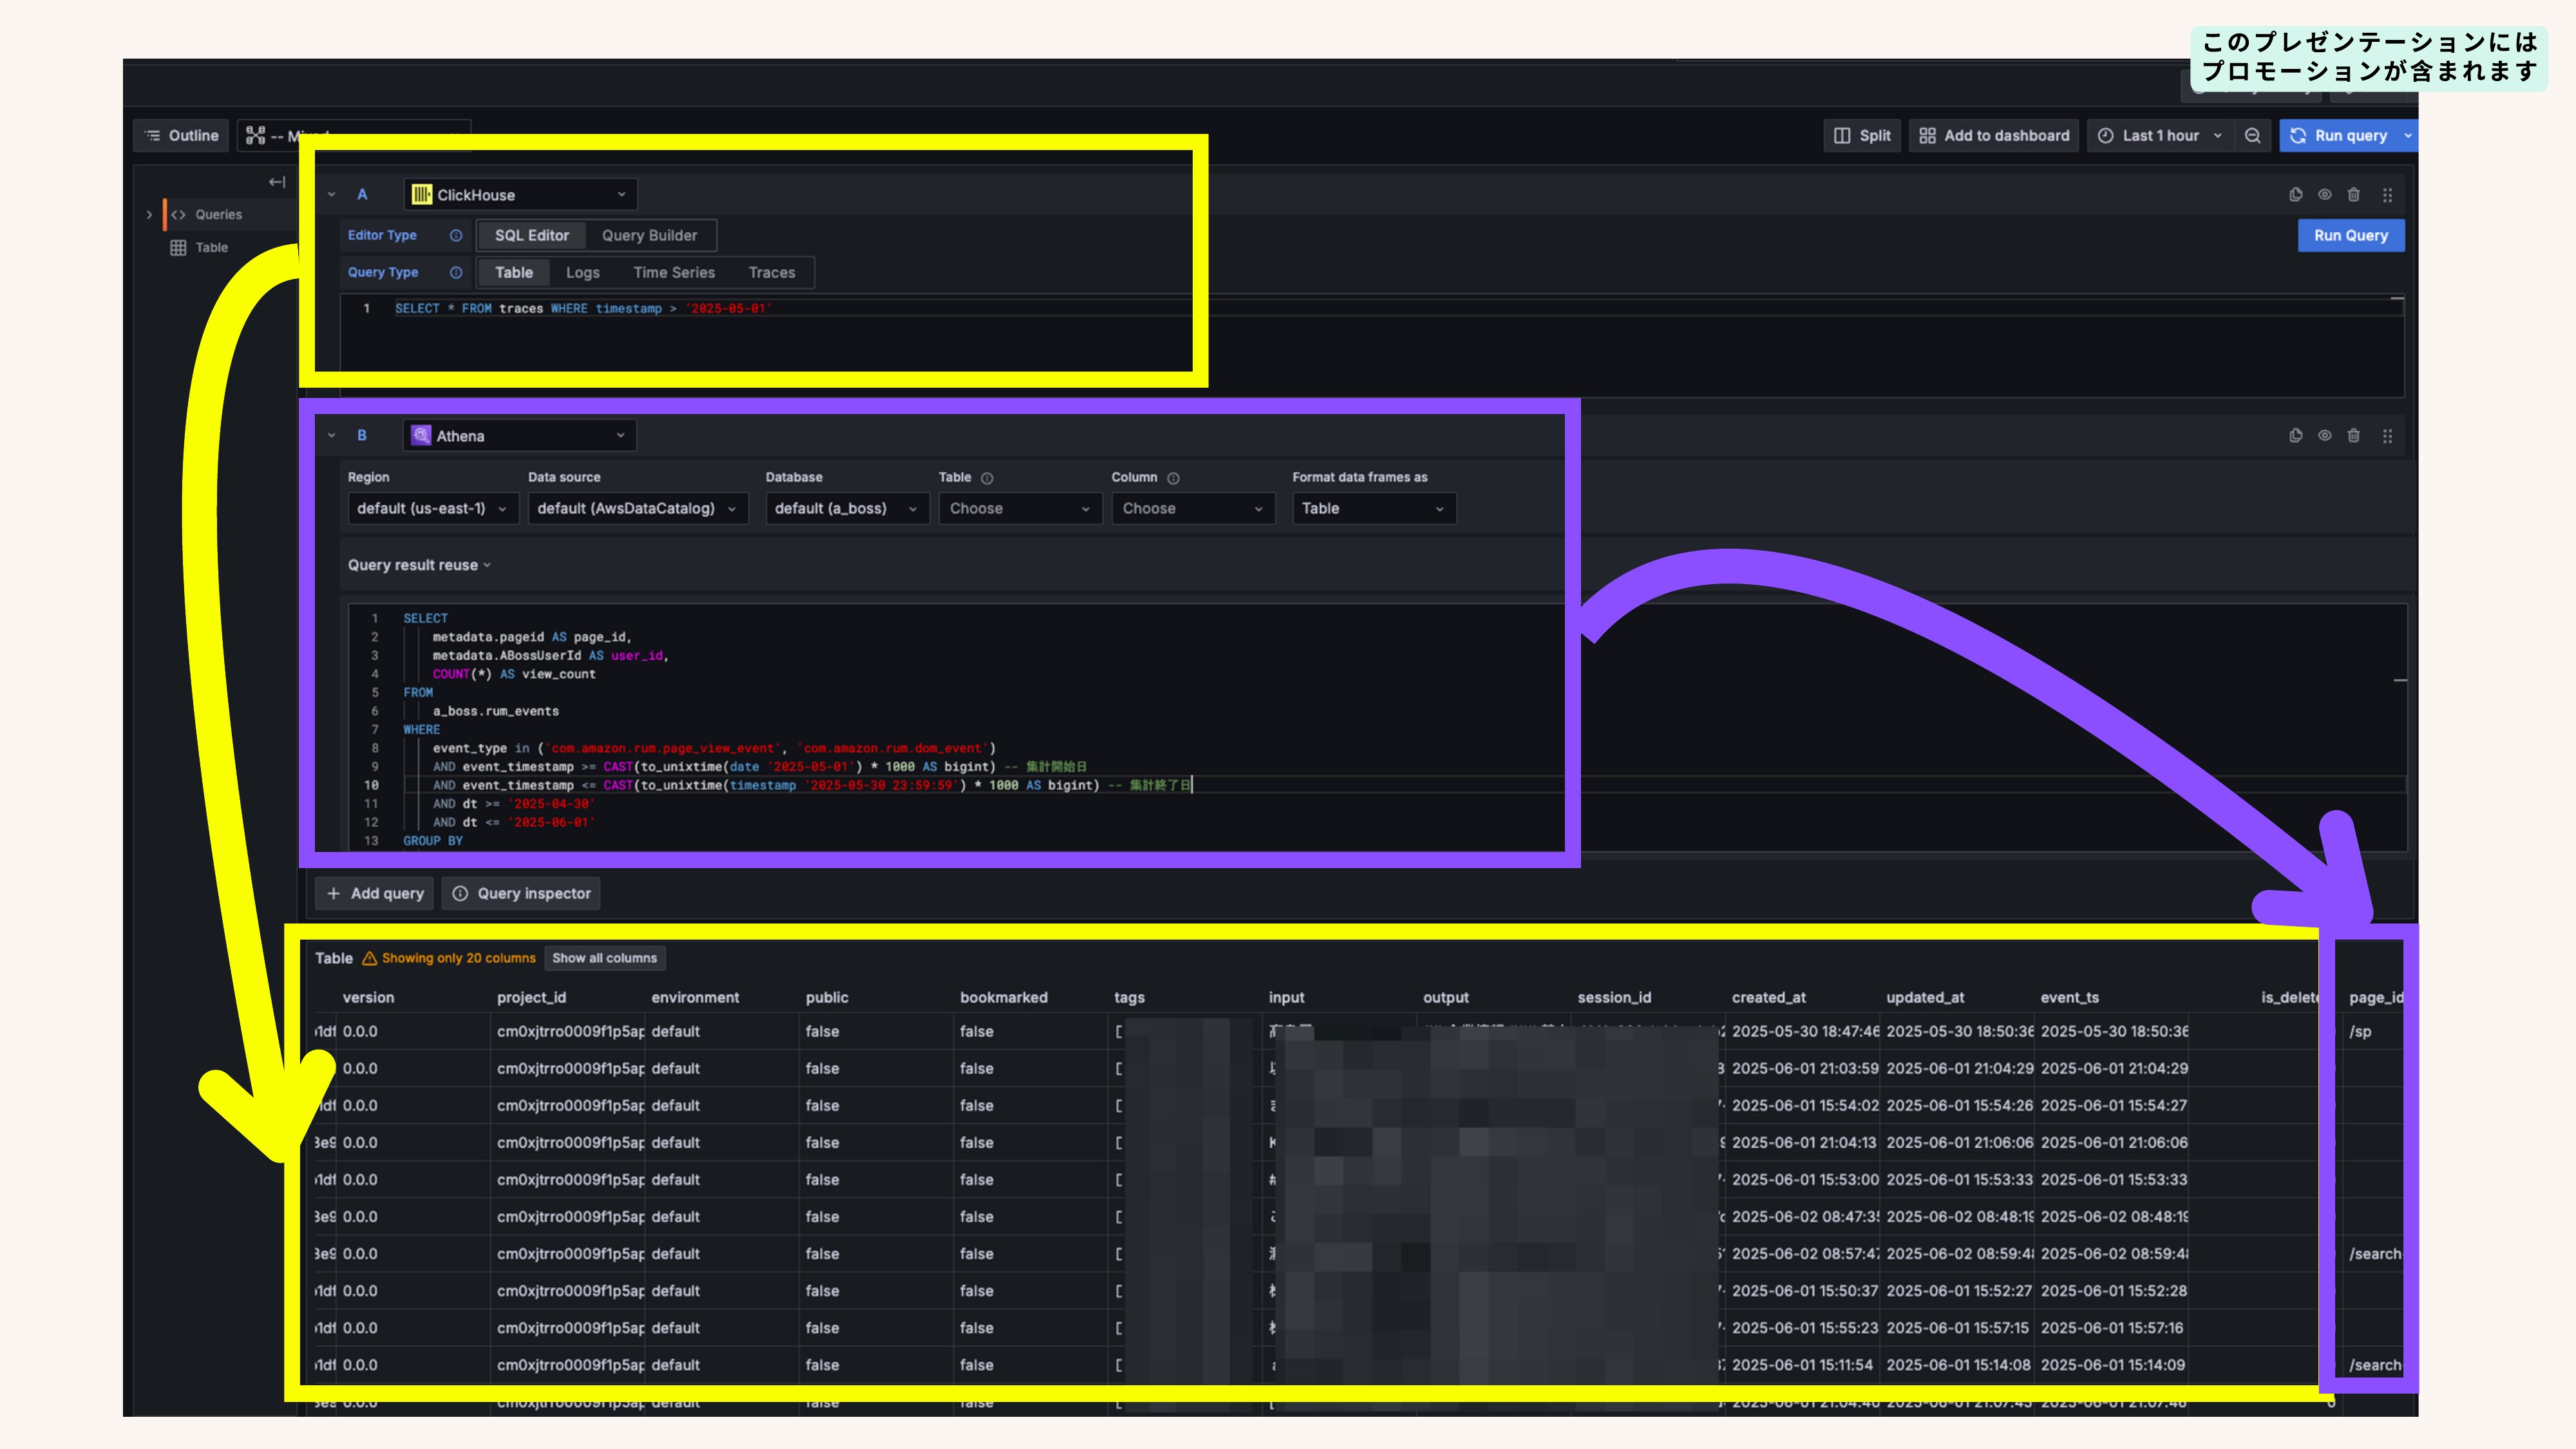Open the Query inspector
Screen dimensions: 2576x1449
521,894
